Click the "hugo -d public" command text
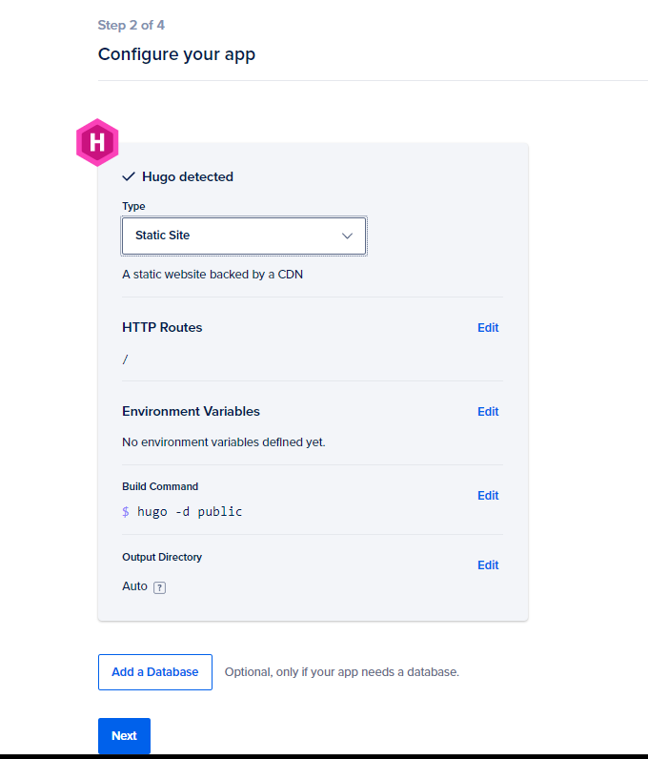The image size is (648, 759). point(190,512)
